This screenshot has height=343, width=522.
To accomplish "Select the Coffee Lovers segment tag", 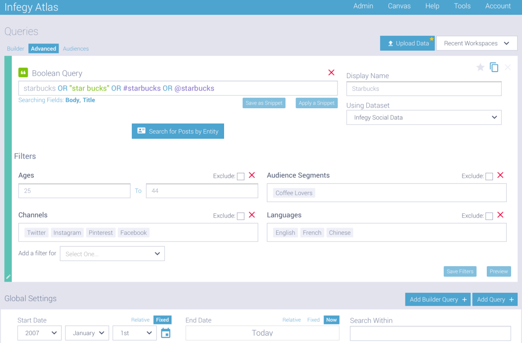I will coord(294,193).
